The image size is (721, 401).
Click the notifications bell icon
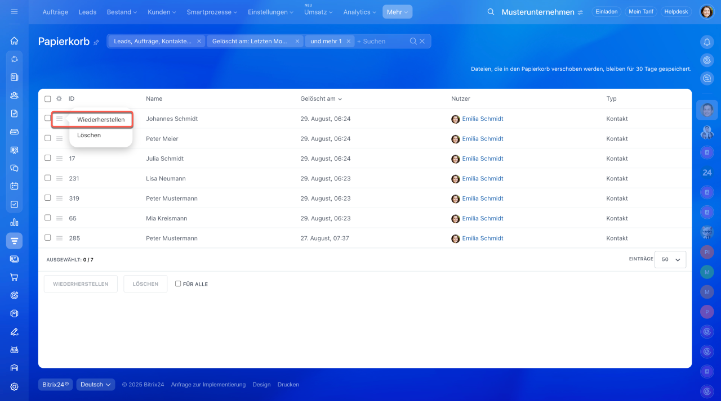707,42
